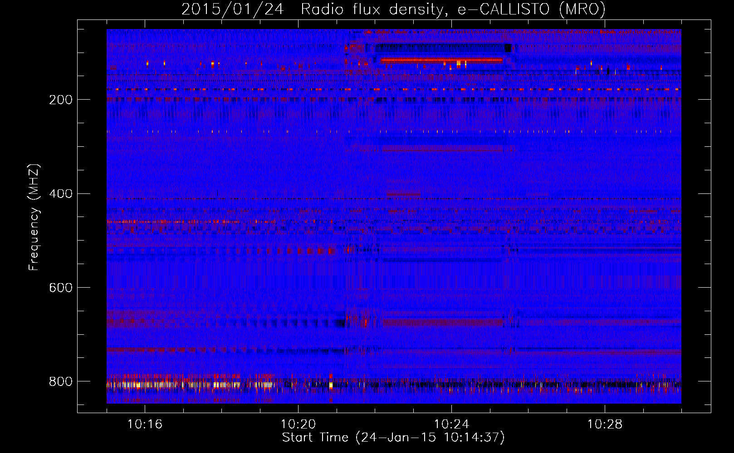Screen dimensions: 734x453
Task: Click the 10:20 time tick label
Action: pyautogui.click(x=298, y=424)
